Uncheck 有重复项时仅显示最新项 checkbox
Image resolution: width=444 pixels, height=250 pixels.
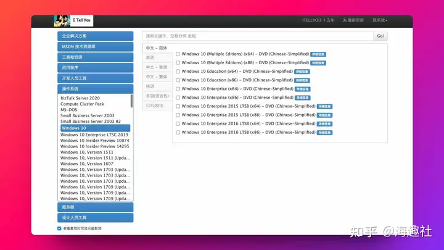[x=60, y=228]
